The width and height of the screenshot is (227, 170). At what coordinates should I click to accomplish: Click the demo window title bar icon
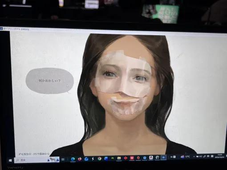(x=1, y=28)
